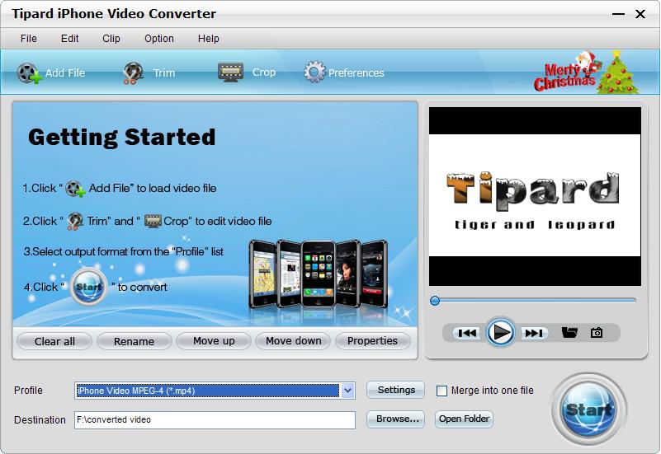
Task: Open profile Settings button
Action: 396,390
